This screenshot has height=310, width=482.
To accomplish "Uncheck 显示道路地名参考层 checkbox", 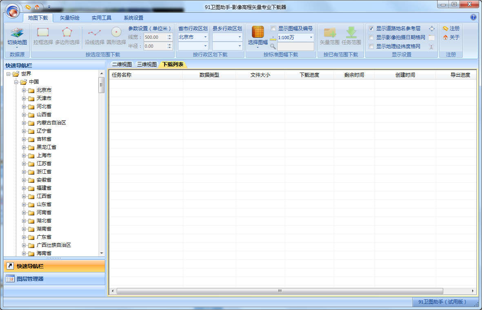I will (x=371, y=29).
